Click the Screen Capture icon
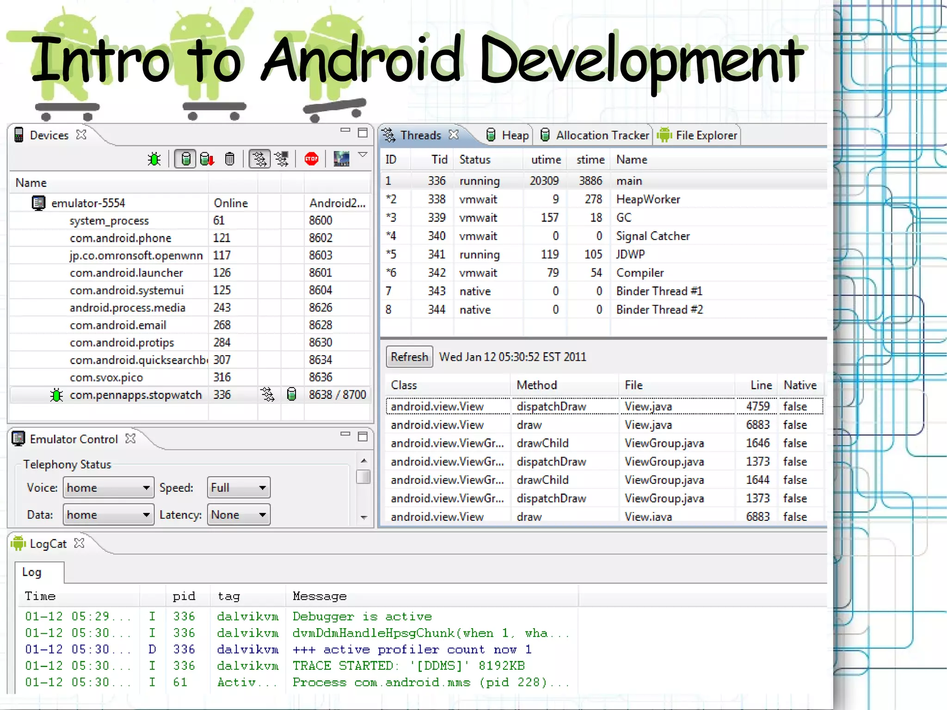Screen dimensions: 947x710 [341, 159]
